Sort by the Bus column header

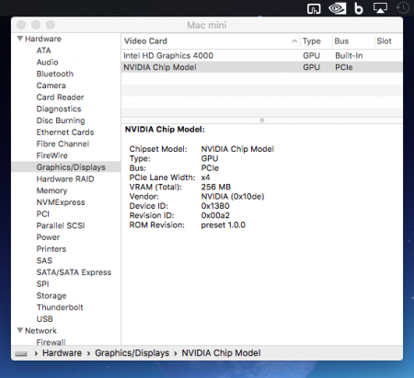[341, 41]
